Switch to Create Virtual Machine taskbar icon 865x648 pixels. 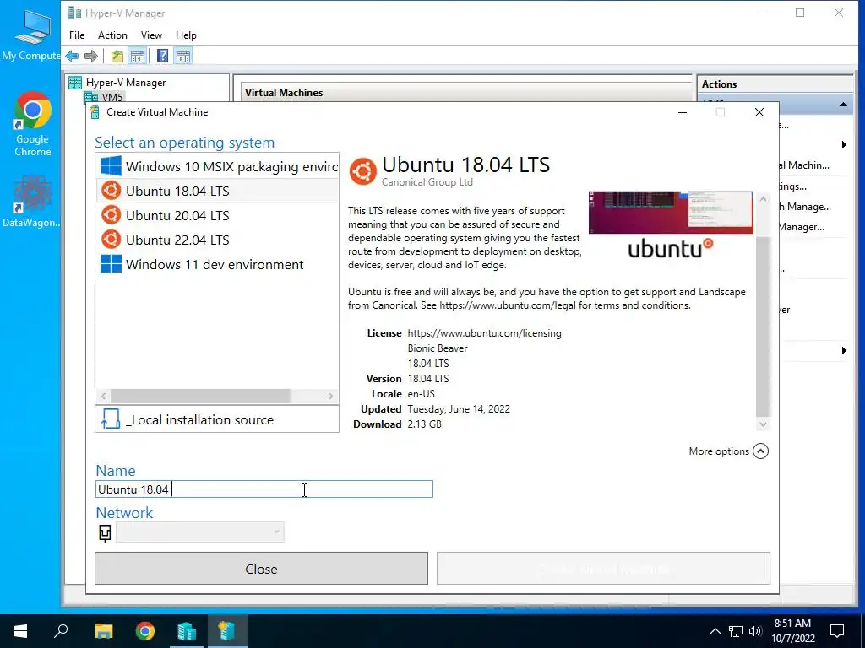(227, 631)
